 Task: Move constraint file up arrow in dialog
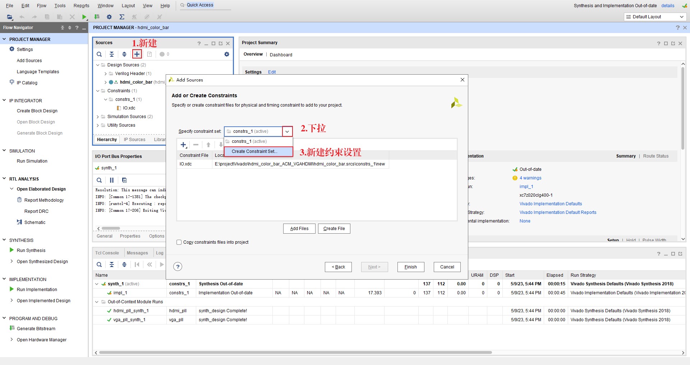pos(208,145)
